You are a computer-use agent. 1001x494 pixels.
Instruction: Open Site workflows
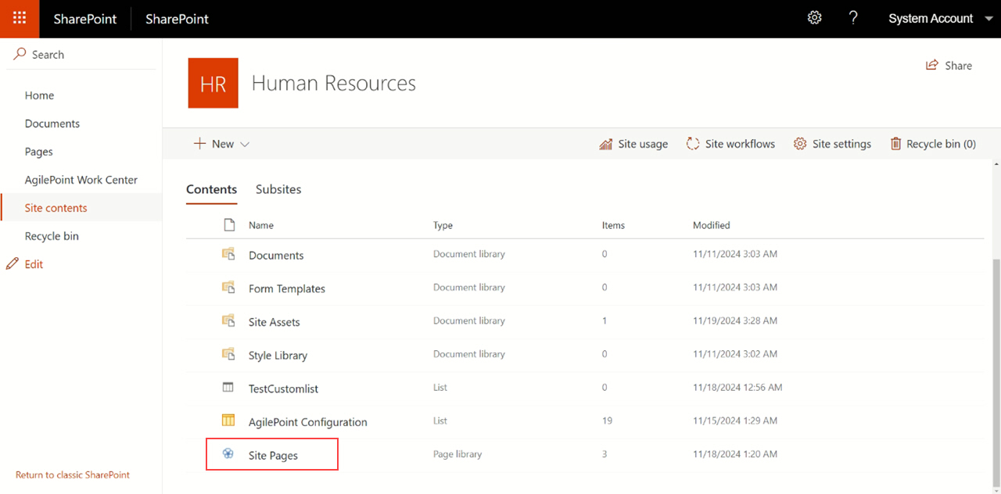point(730,144)
